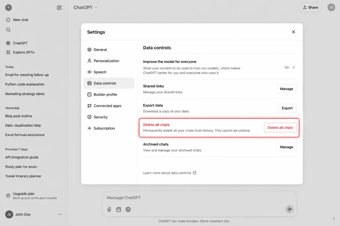Image resolution: width=340 pixels, height=226 pixels.
Task: Select the Speech settings tab
Action: pos(109,72)
